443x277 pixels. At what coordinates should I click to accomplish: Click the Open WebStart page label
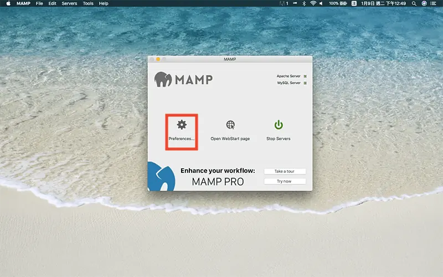(230, 139)
